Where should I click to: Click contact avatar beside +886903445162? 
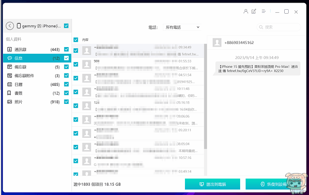[217, 42]
